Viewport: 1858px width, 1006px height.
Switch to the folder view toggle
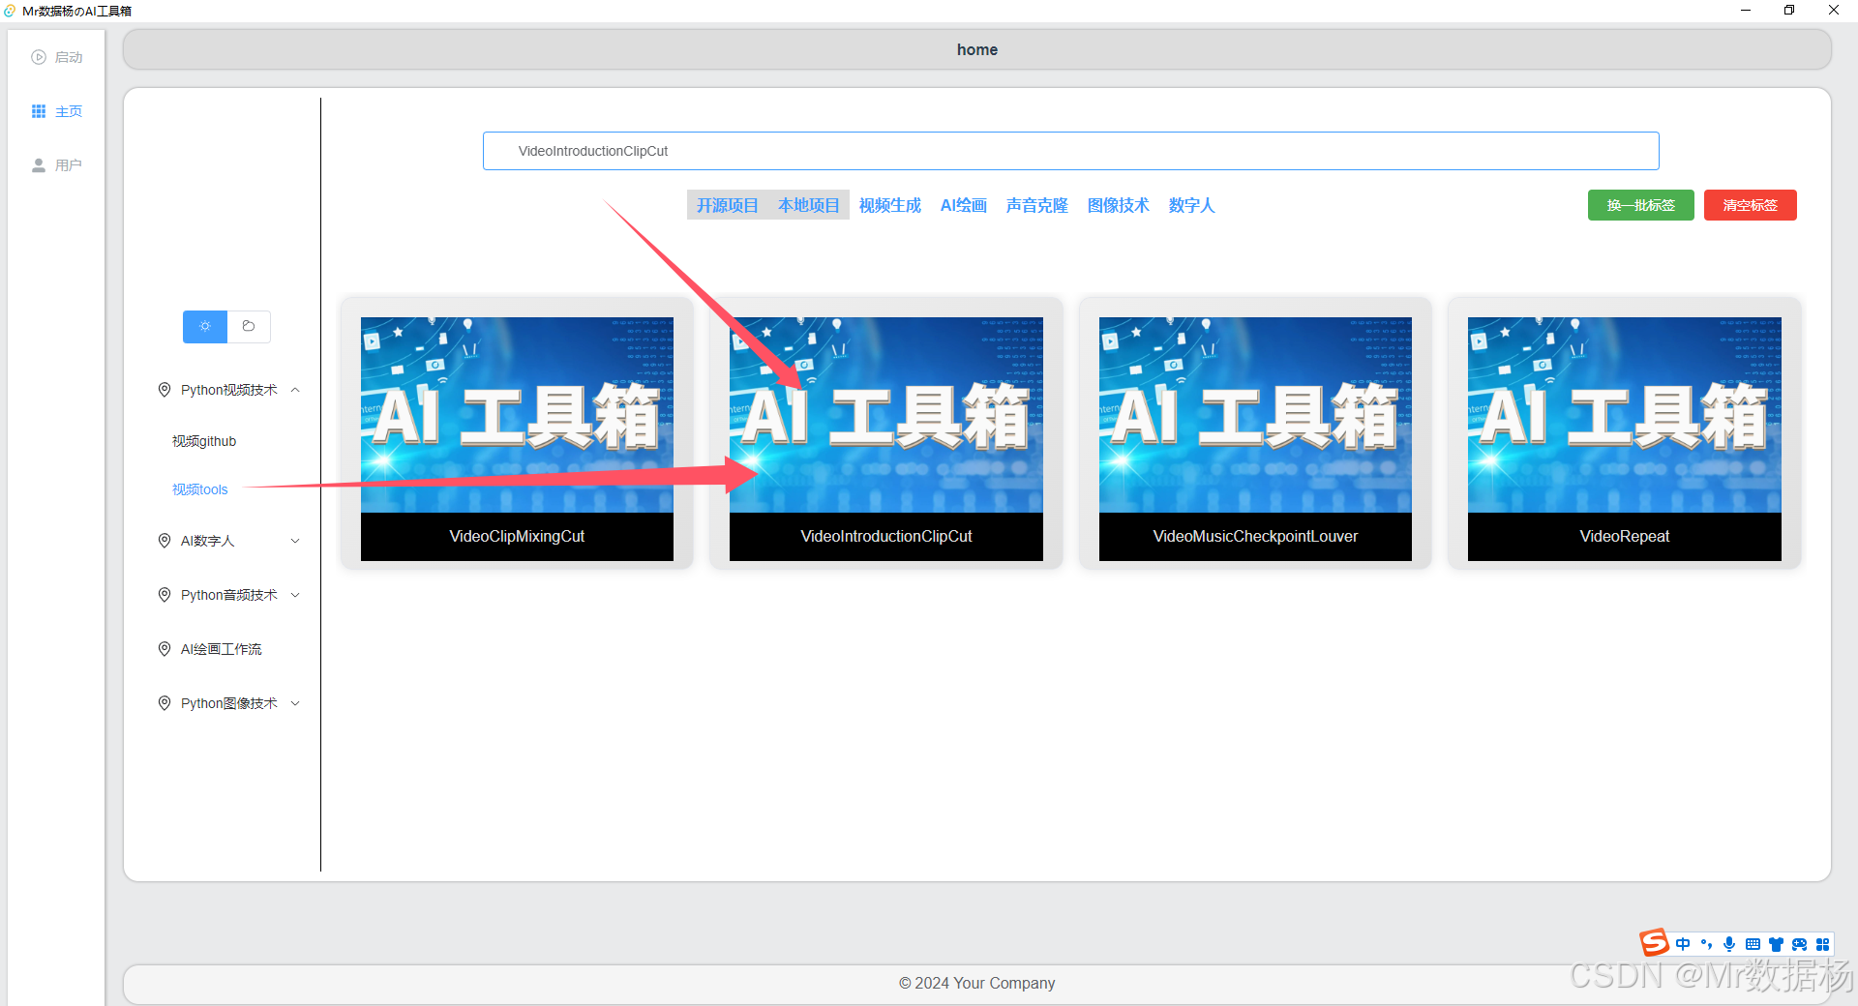(249, 327)
